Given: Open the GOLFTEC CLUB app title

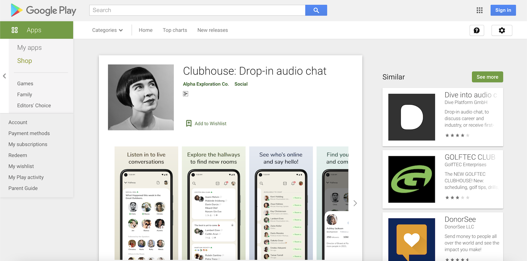Looking at the screenshot, I should (470, 157).
